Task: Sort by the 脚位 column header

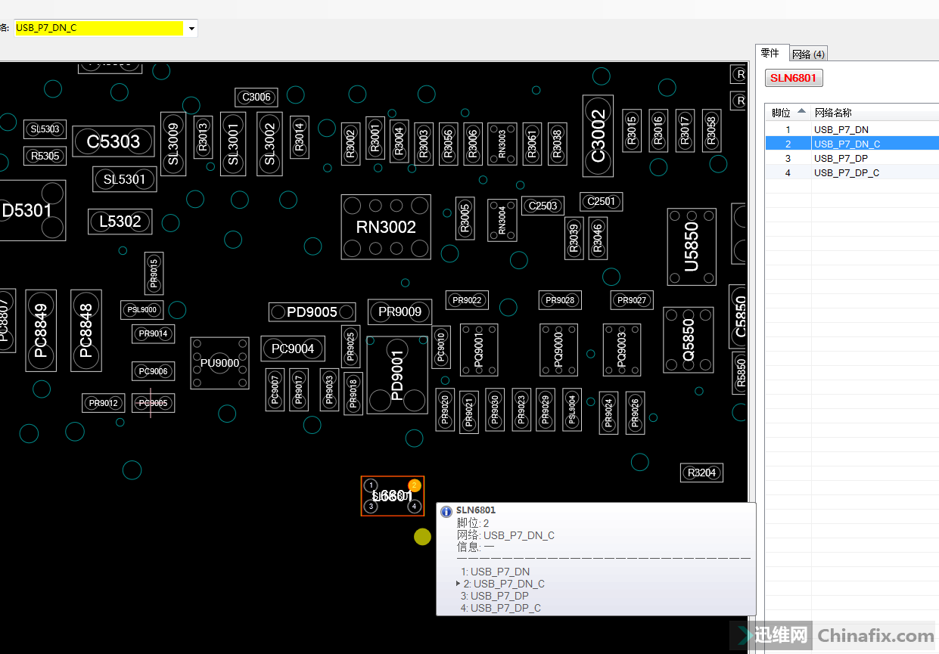Action: 787,113
